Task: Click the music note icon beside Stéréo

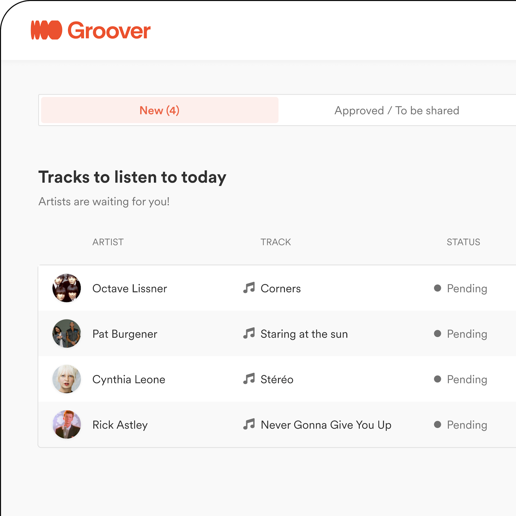Action: [x=249, y=379]
